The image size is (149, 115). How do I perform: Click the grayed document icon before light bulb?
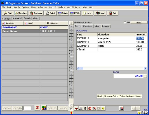click(x=99, y=109)
